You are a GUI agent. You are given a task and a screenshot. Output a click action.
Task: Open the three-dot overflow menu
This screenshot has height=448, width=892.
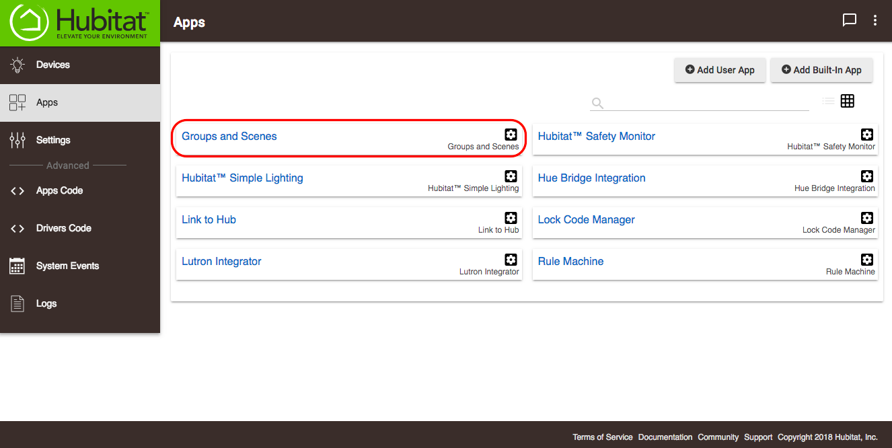(875, 20)
